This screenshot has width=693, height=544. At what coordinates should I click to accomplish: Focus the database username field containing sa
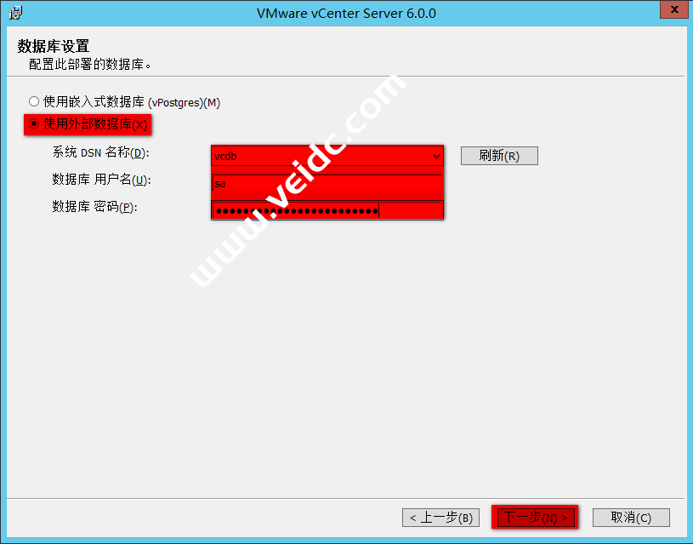tap(327, 183)
